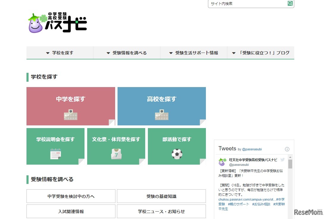Open 中学受験を検討中の方へ
This screenshot has width=327, height=219.
click(x=71, y=196)
